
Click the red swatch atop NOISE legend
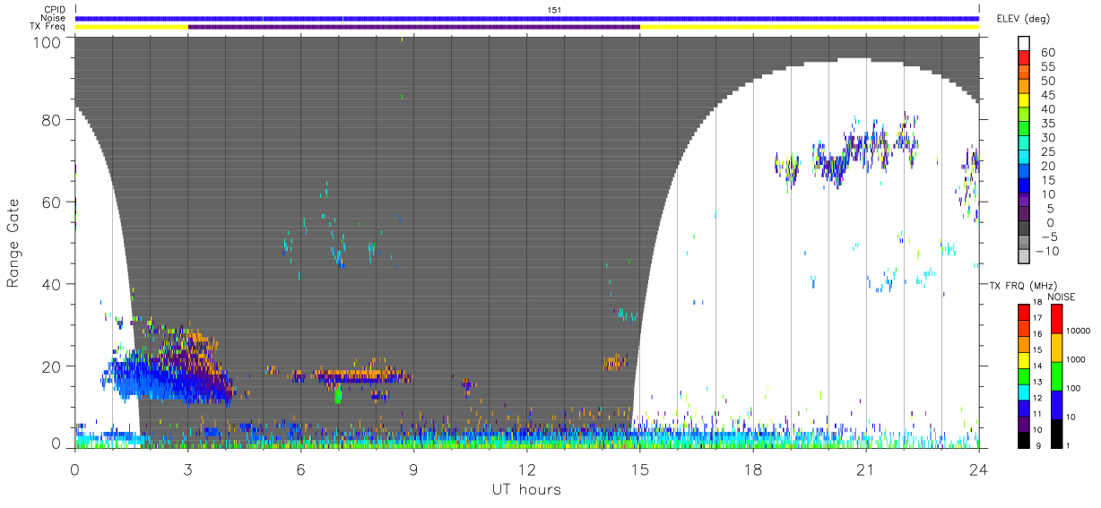coord(1056,319)
